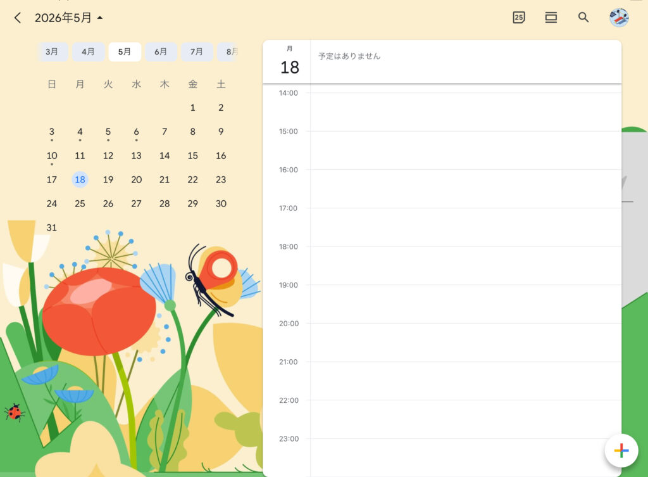Viewport: 648px width, 477px height.
Task: Jump to today with the calendar 25 icon
Action: point(519,17)
